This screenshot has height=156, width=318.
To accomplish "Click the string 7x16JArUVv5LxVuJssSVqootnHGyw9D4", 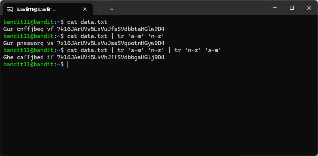I will tap(111, 43).
